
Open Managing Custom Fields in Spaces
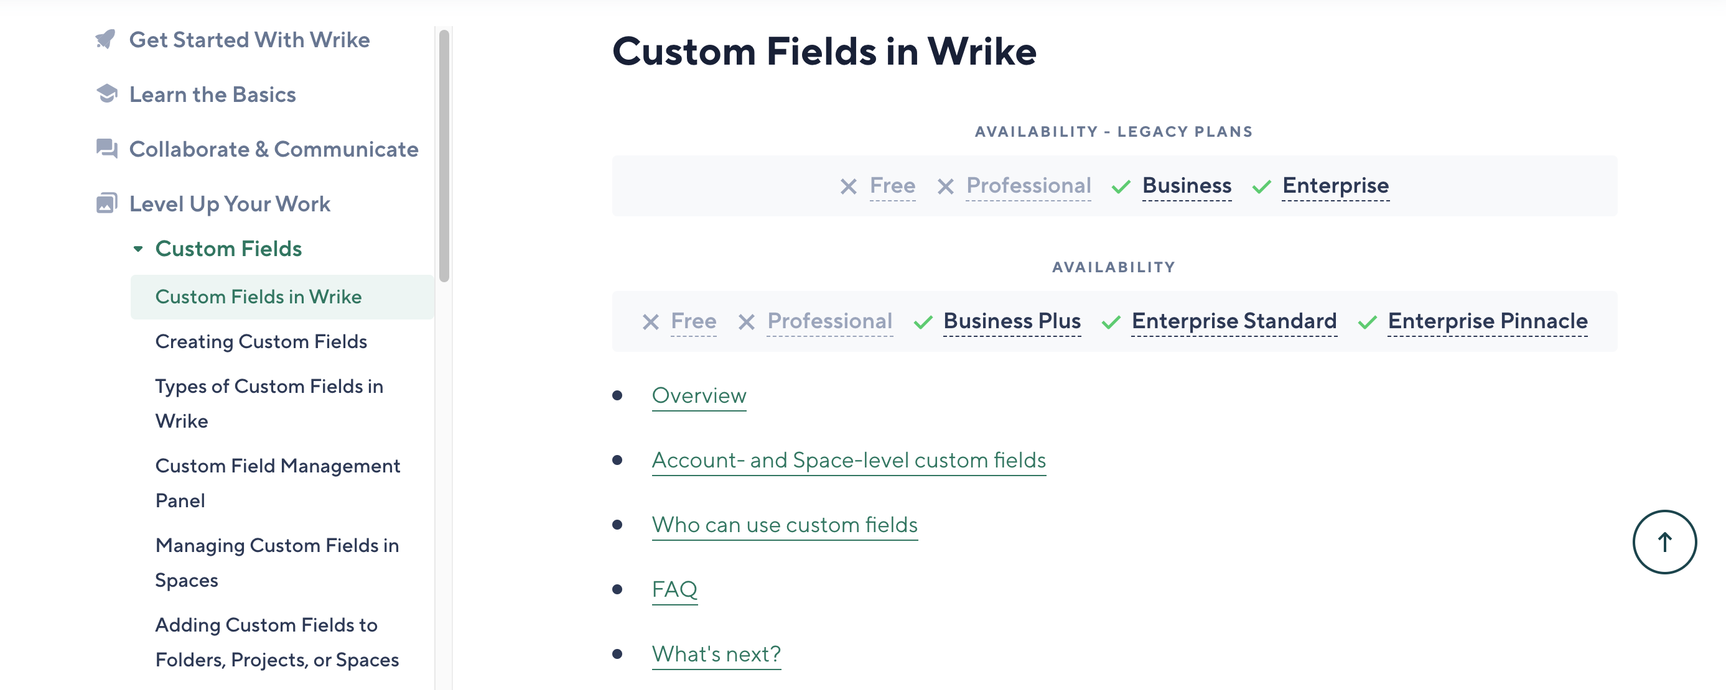coord(277,562)
